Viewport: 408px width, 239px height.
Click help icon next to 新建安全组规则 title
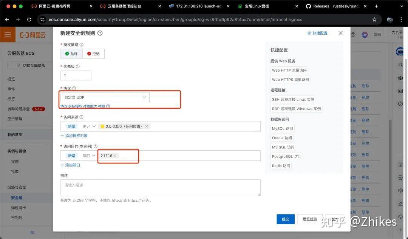click(100, 33)
